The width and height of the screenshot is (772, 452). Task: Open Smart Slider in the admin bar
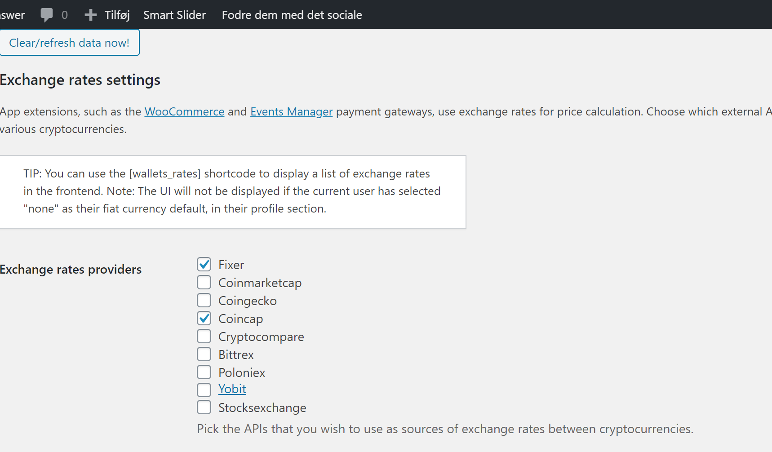tap(174, 15)
